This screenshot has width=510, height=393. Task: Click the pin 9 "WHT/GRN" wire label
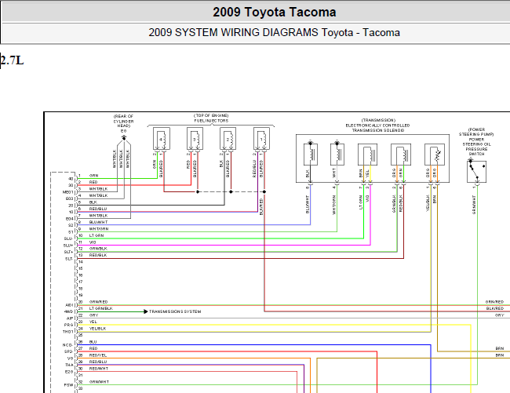[99, 229]
